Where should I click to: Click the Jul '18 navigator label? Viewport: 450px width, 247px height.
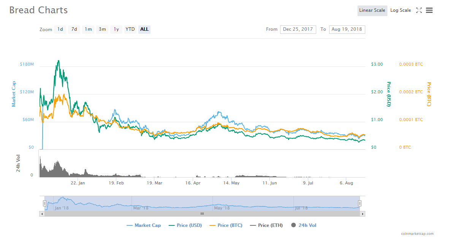tap(301, 208)
